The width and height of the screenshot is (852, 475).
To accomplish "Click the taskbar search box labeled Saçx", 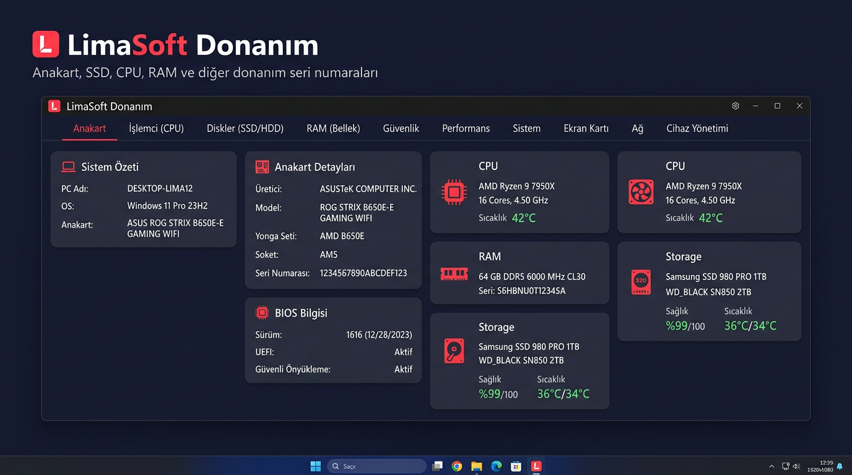I will click(x=376, y=466).
